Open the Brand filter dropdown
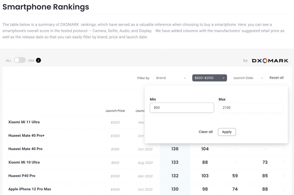Viewport: 294px width, 195px height. (x=171, y=78)
